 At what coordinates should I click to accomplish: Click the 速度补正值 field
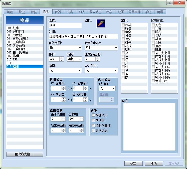[90, 59]
